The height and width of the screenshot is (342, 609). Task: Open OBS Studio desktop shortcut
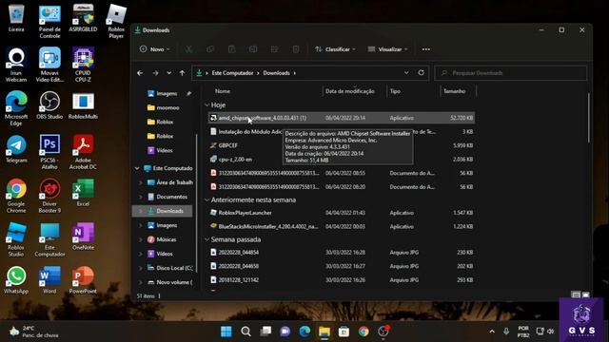click(x=49, y=105)
